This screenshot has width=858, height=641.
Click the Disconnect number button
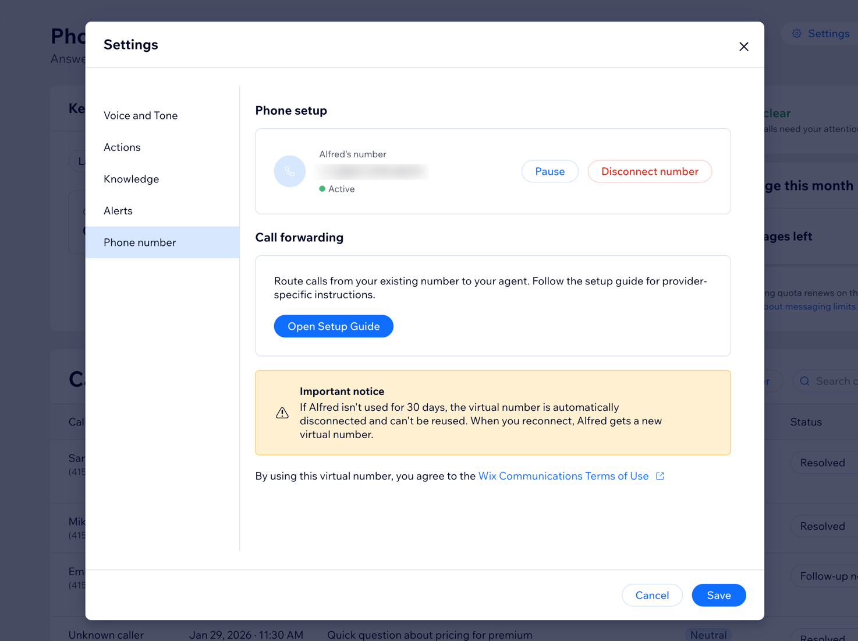[650, 171]
